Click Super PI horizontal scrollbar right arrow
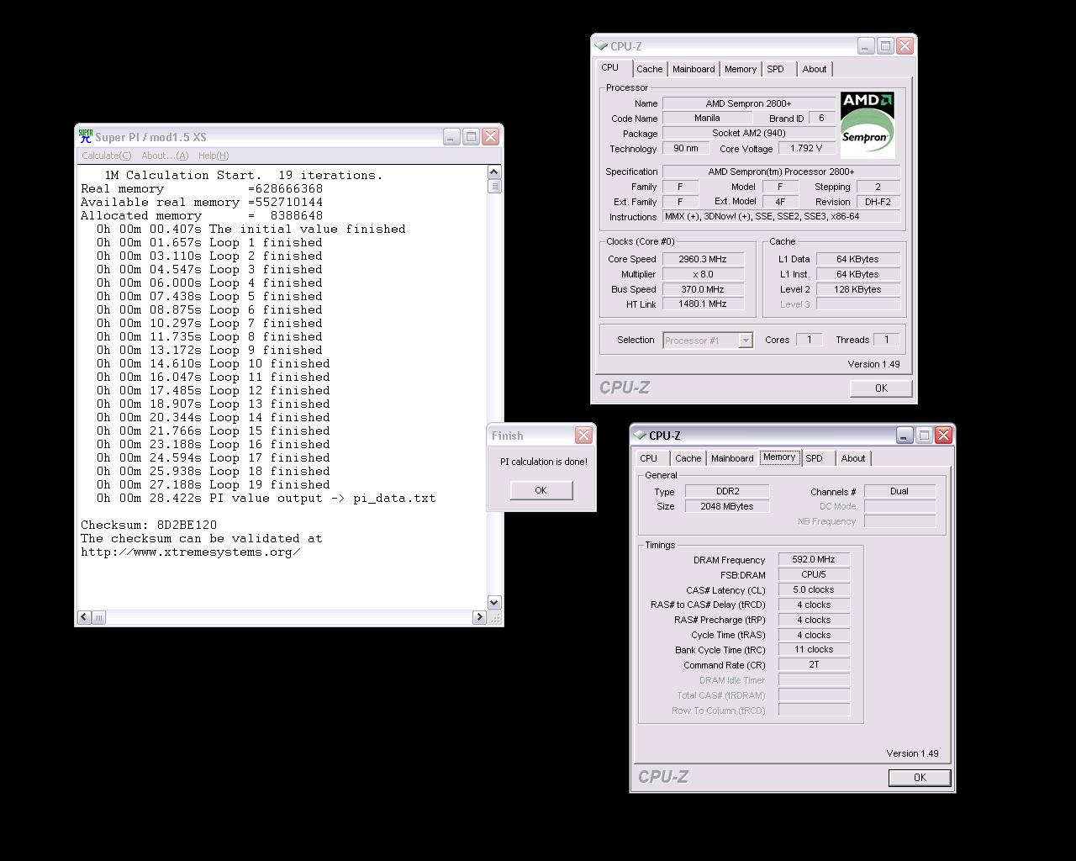Viewport: 1076px width, 861px height. click(479, 617)
